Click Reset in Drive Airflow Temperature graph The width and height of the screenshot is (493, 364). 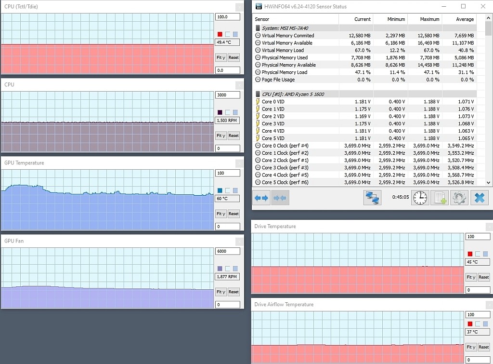pyautogui.click(x=484, y=347)
